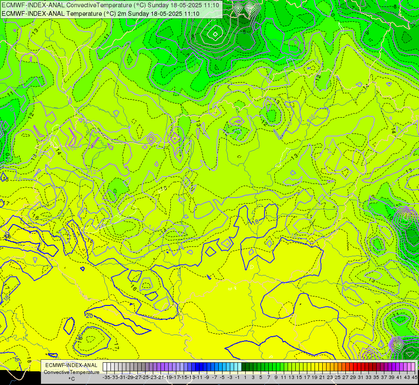Click the 25 value on the color scale
419x385 pixels.
pos(338,377)
